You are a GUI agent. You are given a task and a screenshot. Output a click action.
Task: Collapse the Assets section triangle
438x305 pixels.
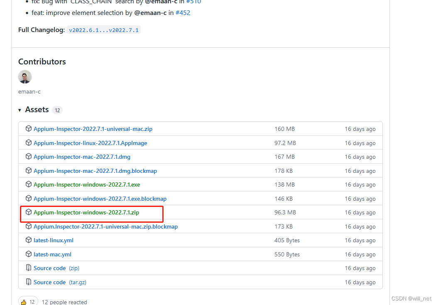(20, 110)
